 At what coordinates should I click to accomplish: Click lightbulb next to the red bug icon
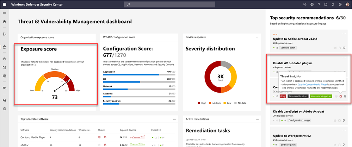(x=345, y=96)
